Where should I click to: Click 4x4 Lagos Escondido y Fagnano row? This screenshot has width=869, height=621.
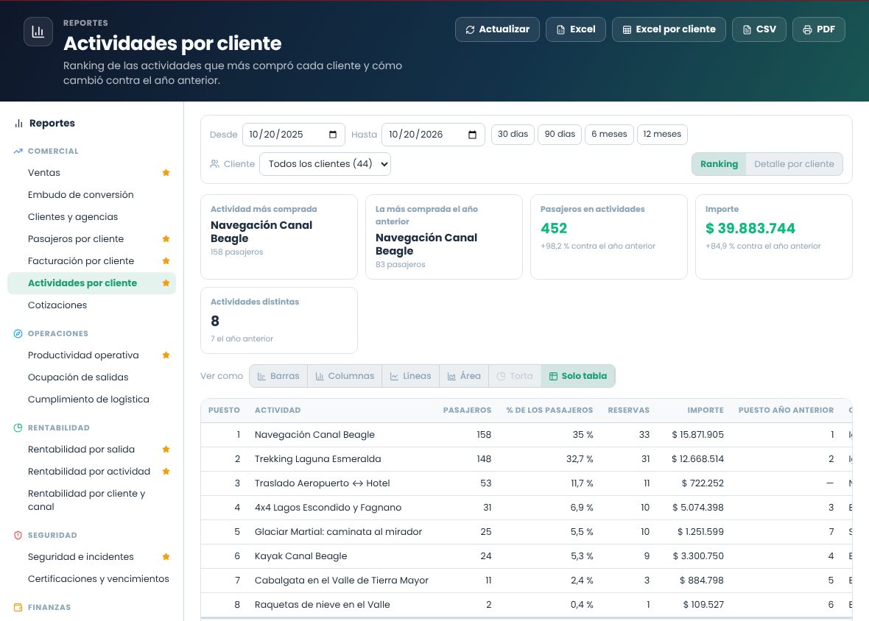[526, 508]
